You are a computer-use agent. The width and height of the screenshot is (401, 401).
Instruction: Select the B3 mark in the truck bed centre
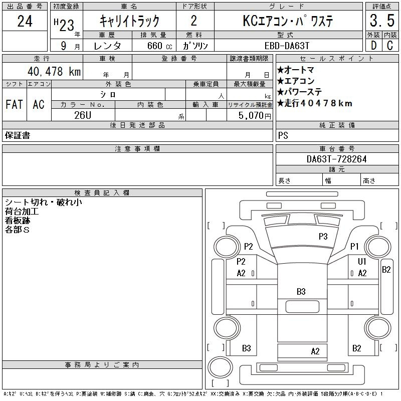click(301, 291)
